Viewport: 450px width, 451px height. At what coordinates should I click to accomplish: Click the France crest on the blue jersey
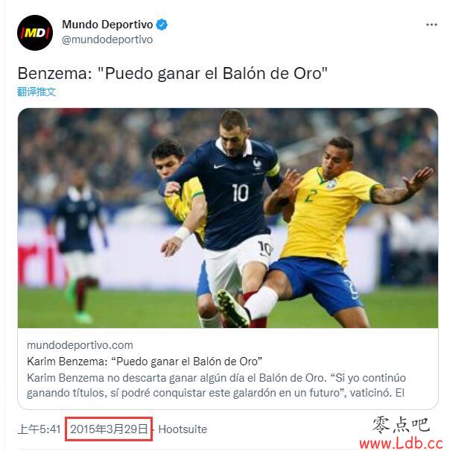[257, 164]
